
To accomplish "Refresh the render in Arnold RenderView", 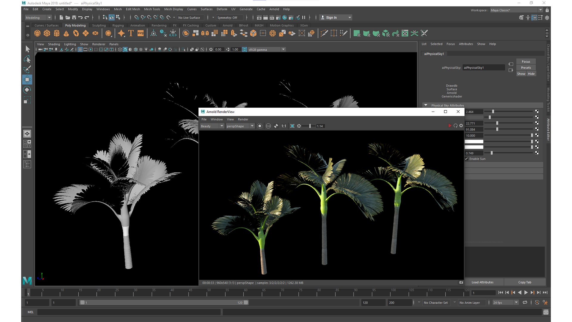I will [456, 126].
